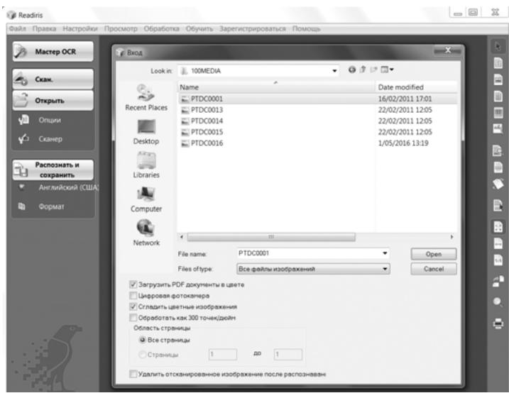Sort files by Date modified column header

pyautogui.click(x=417, y=87)
